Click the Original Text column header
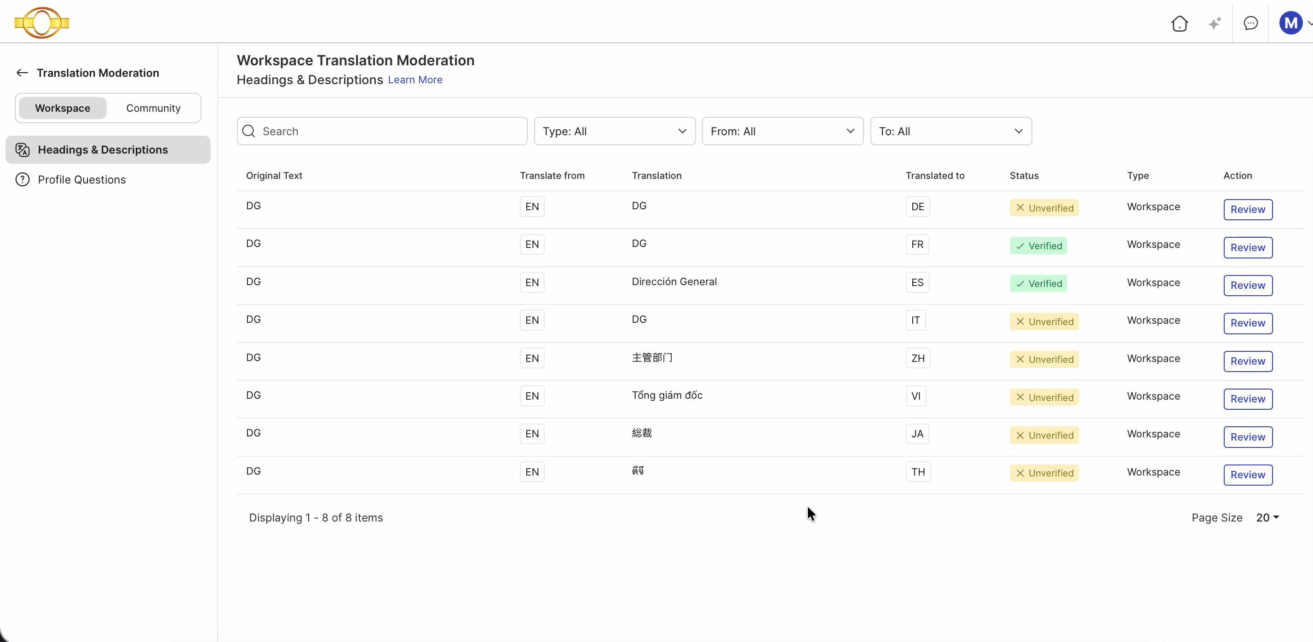Viewport: 1313px width, 642px height. tap(274, 176)
